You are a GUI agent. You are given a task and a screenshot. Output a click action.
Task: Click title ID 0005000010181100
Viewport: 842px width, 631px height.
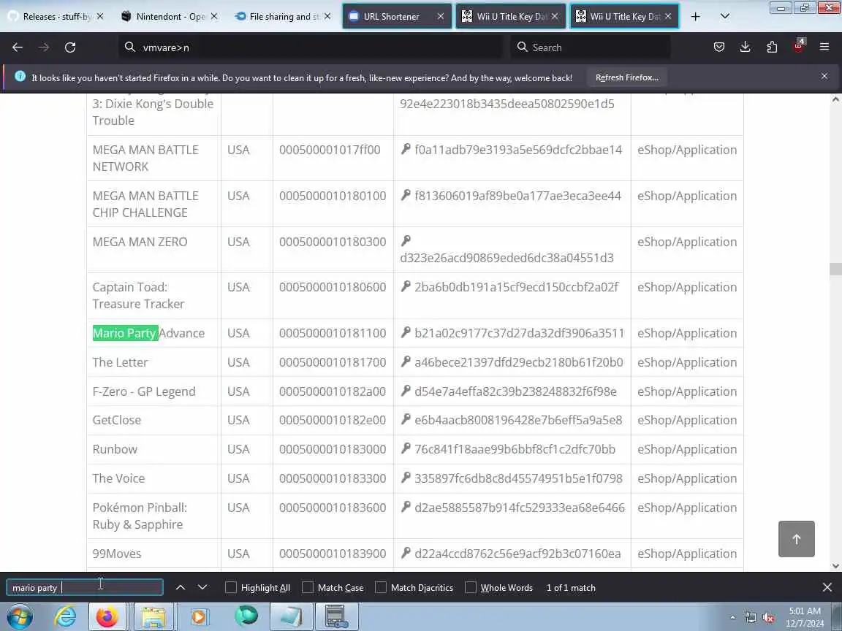point(333,333)
